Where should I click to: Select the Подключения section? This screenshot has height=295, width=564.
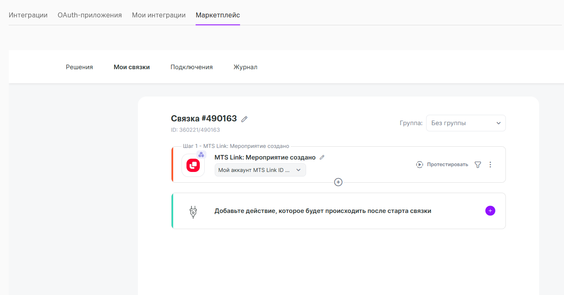[191, 67]
